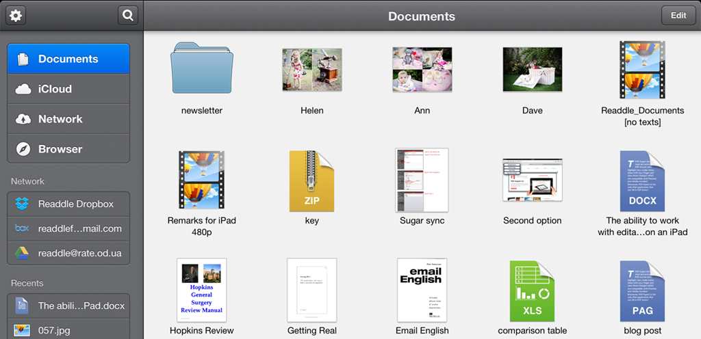Click the Dave file name
701x339 pixels.
click(533, 110)
